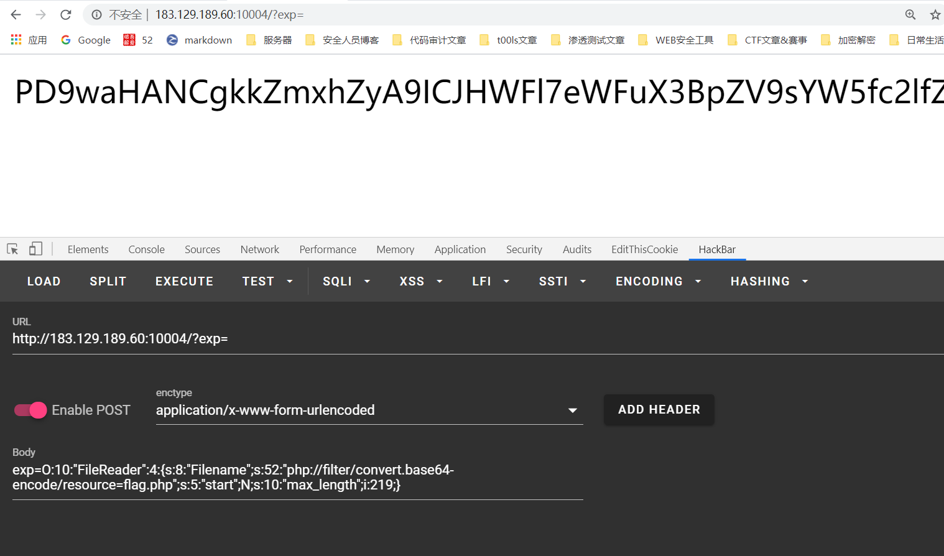Expand the ENCODING dropdown menu
944x556 pixels.
[659, 281]
